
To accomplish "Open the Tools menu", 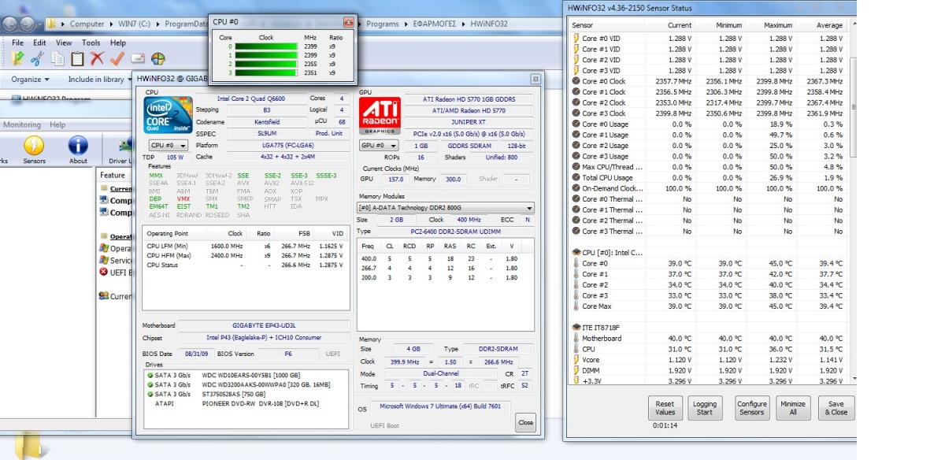I will (x=91, y=42).
